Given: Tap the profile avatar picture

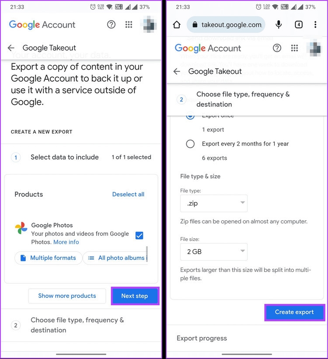Looking at the screenshot, I should [x=149, y=25].
